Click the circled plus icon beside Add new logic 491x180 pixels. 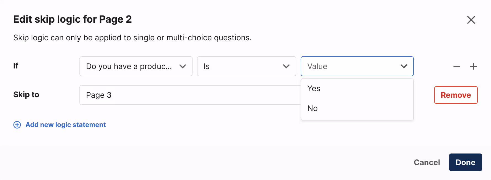point(17,125)
